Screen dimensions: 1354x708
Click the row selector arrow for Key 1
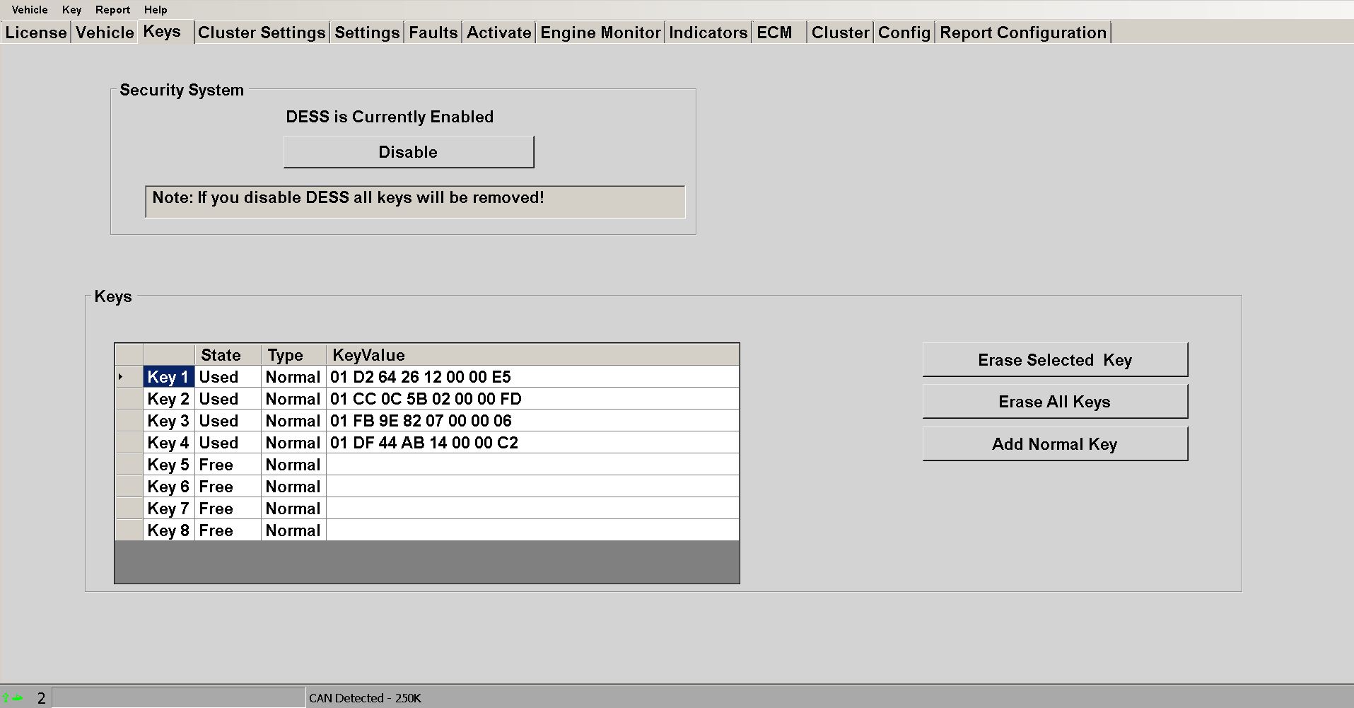pyautogui.click(x=129, y=377)
